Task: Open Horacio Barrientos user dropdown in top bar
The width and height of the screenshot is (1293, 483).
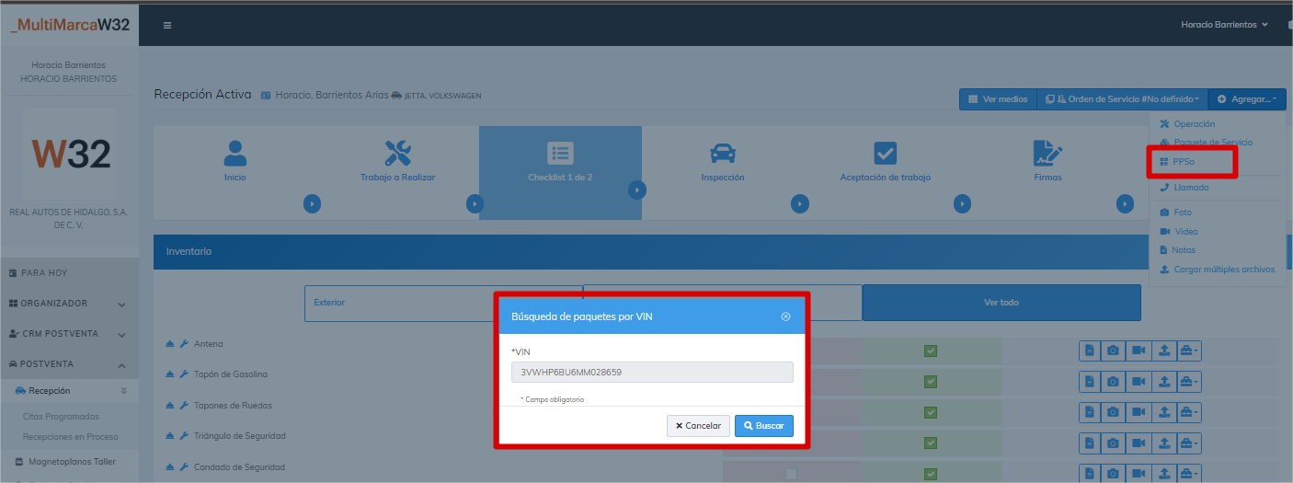Action: coord(1224,25)
